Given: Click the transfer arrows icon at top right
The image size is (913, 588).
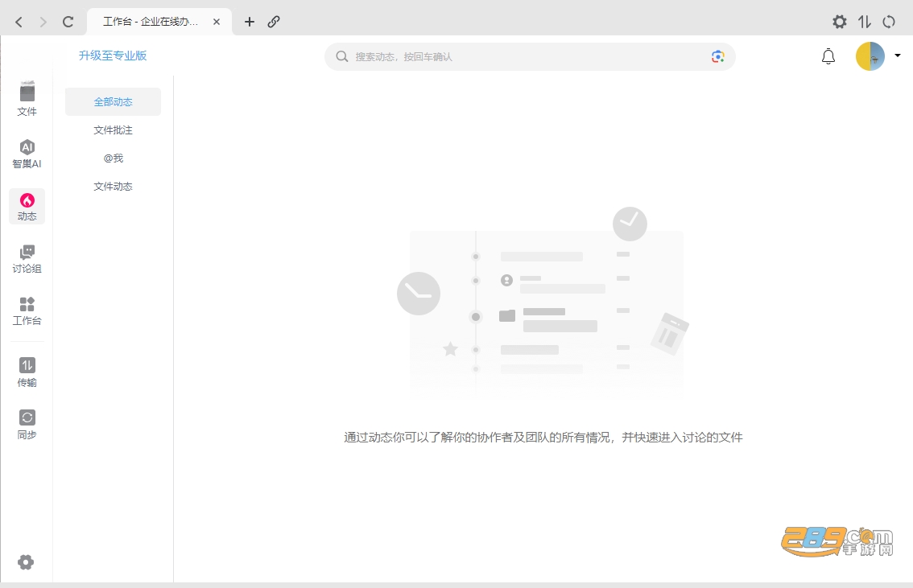Looking at the screenshot, I should (x=865, y=22).
